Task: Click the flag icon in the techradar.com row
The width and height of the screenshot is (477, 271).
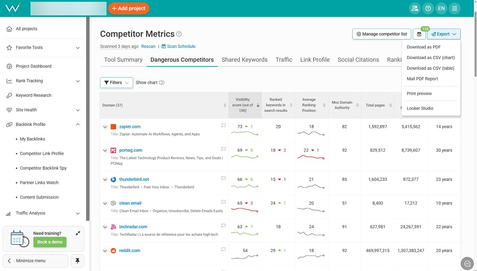Action: (x=223, y=226)
